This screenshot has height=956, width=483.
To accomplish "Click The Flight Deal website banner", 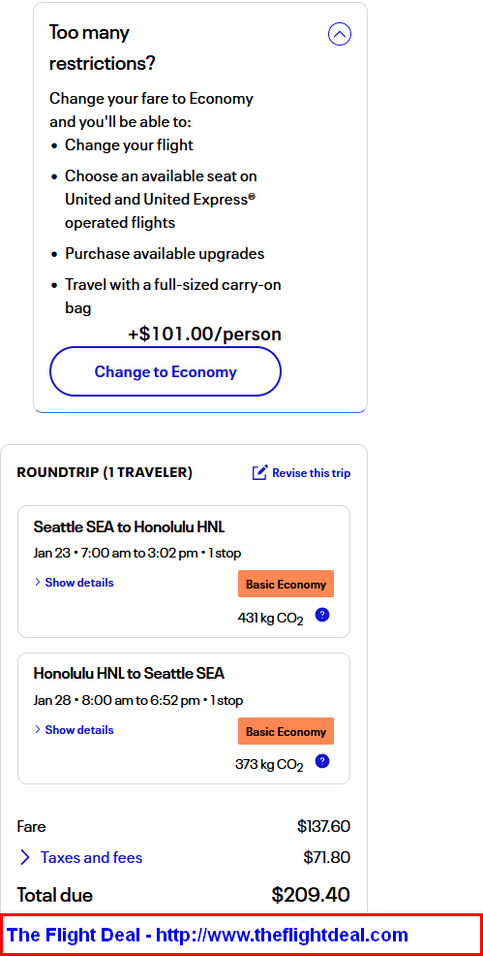I will (242, 935).
